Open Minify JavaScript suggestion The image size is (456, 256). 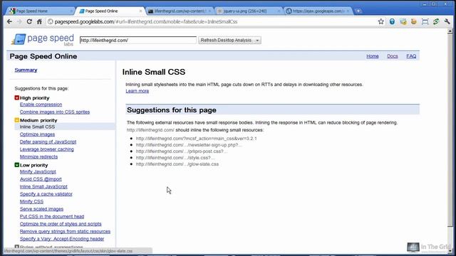[x=38, y=172]
